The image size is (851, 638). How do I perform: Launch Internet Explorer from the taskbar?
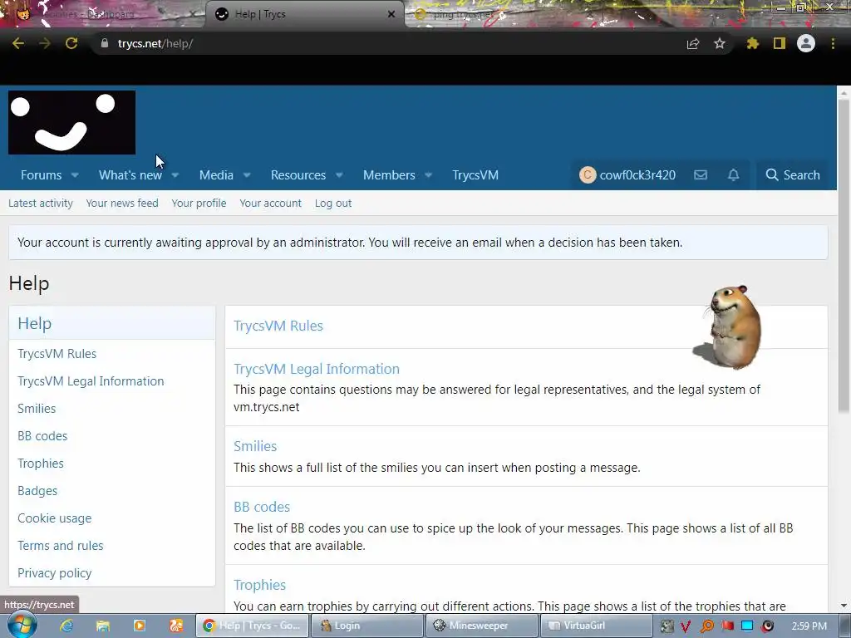pos(66,626)
